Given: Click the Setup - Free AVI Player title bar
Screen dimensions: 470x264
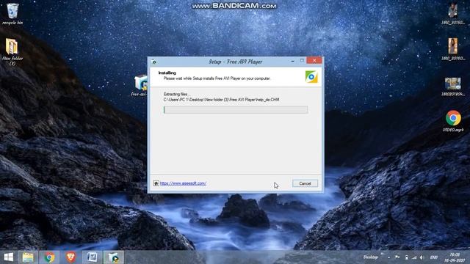Looking at the screenshot, I should [x=235, y=62].
